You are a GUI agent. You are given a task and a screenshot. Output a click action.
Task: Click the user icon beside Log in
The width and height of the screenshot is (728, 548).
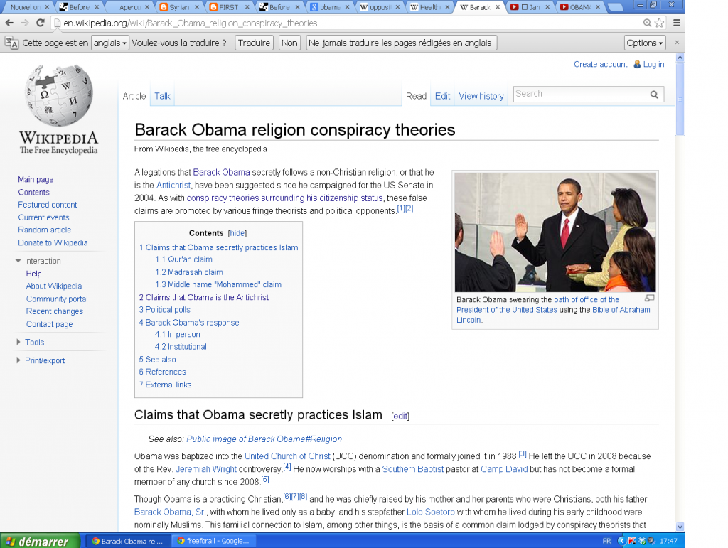637,64
